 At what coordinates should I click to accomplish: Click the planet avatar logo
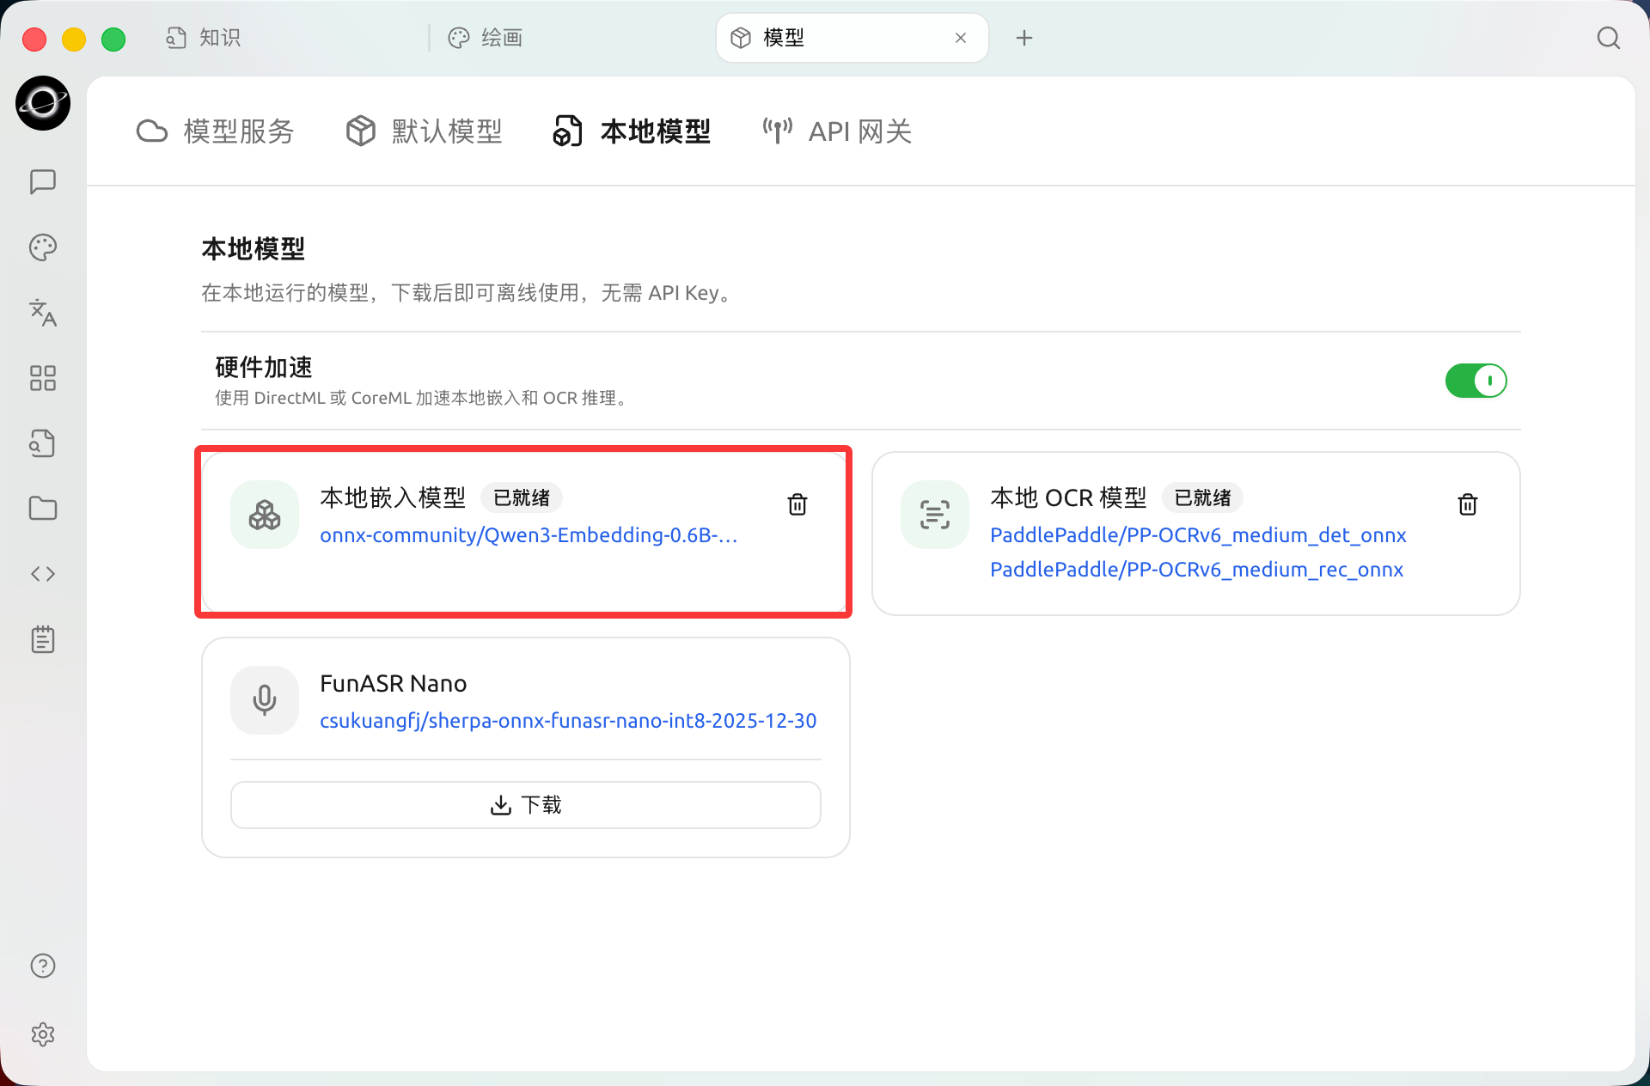coord(43,103)
